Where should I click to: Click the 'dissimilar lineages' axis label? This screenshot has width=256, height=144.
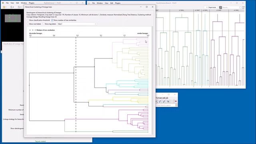(36, 33)
